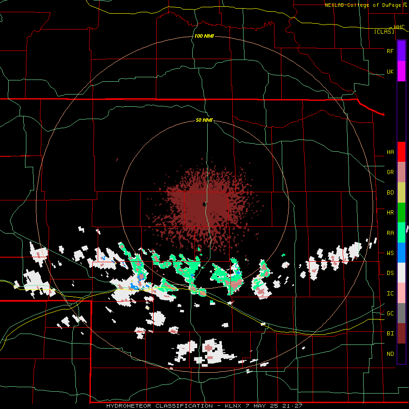409x409 pixels.
Task: Click the black radar site dot at center
Action: 204,204
